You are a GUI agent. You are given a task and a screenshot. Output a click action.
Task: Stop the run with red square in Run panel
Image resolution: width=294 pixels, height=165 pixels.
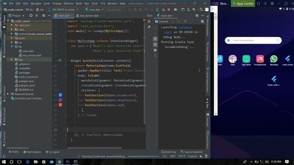tap(149, 22)
